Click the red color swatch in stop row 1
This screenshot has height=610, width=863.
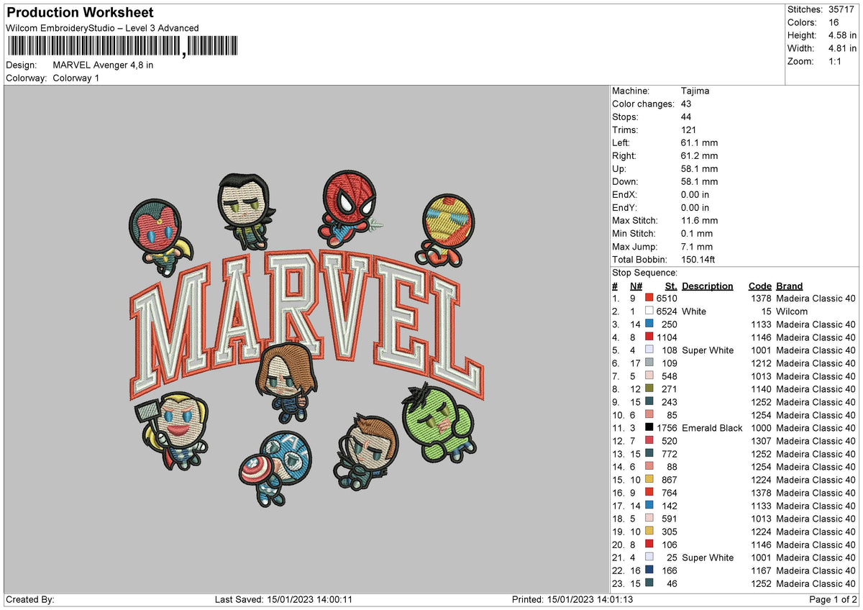649,298
